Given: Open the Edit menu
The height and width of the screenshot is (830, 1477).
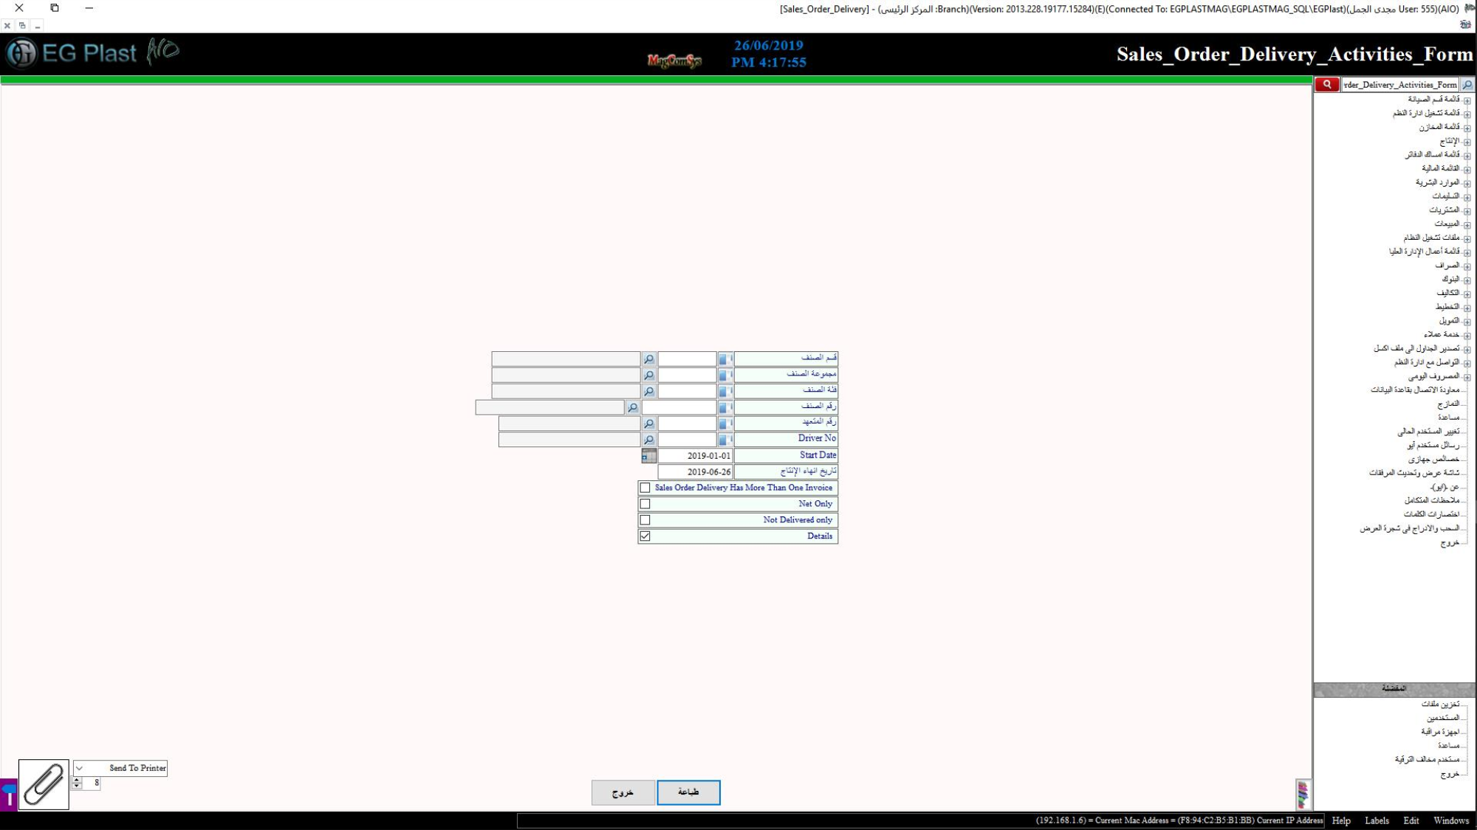Looking at the screenshot, I should click(1411, 821).
